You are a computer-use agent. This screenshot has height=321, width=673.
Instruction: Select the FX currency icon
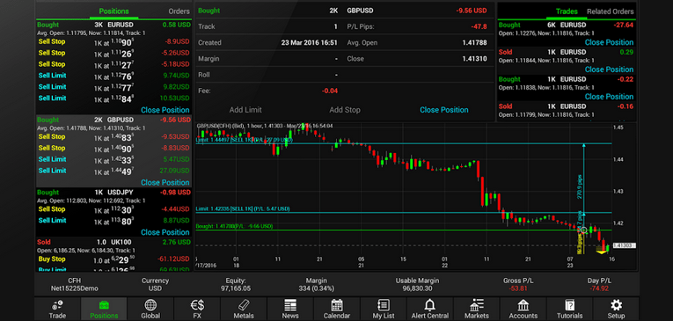coord(197,305)
